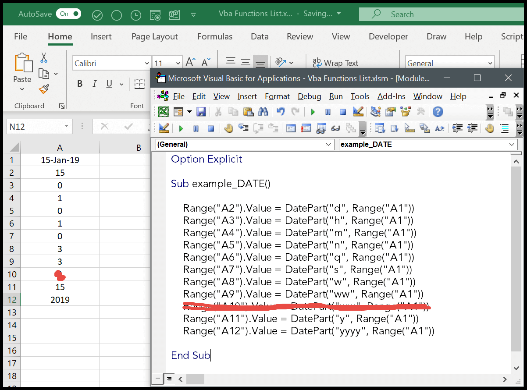The width and height of the screenshot is (527, 390).
Task: Turn off AutoSave in Excel
Action: point(68,14)
